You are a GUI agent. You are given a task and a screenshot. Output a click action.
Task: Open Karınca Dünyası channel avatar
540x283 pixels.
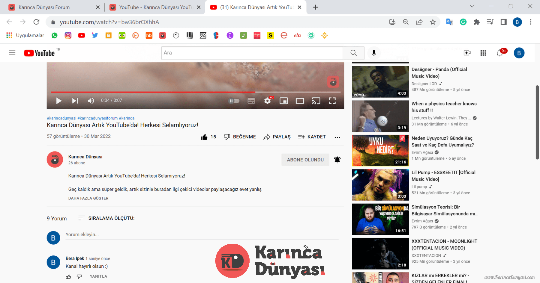[x=55, y=159]
